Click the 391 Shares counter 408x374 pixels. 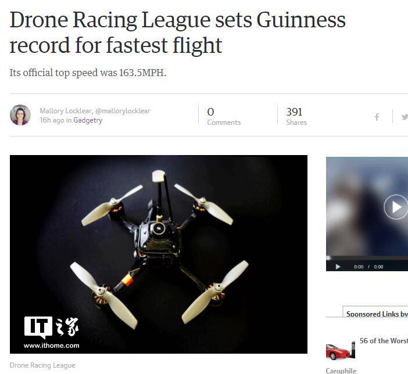click(x=296, y=116)
